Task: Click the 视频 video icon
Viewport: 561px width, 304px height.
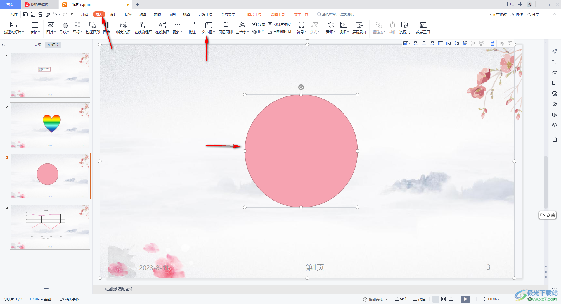Action: pyautogui.click(x=344, y=25)
